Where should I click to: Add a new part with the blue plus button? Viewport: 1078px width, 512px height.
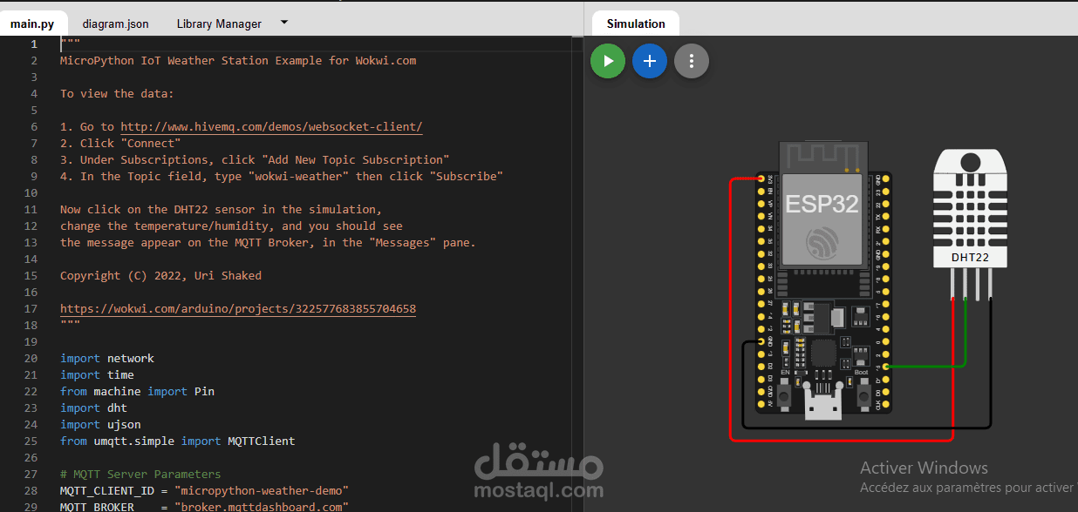(650, 61)
